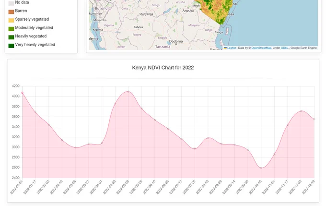326x206 pixels.
Task: Click the Moderately vegetated green swatch
Action: point(11,29)
